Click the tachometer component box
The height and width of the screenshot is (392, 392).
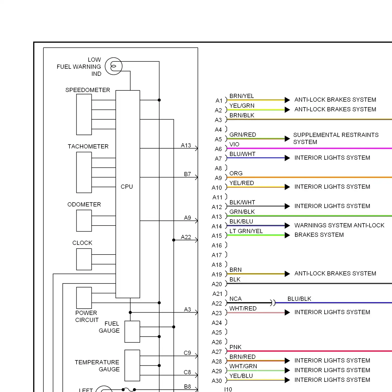(x=84, y=172)
